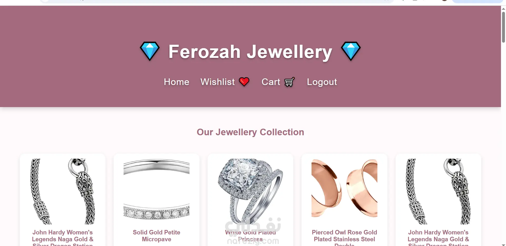
Task: Go to the Home page link
Action: click(x=177, y=82)
